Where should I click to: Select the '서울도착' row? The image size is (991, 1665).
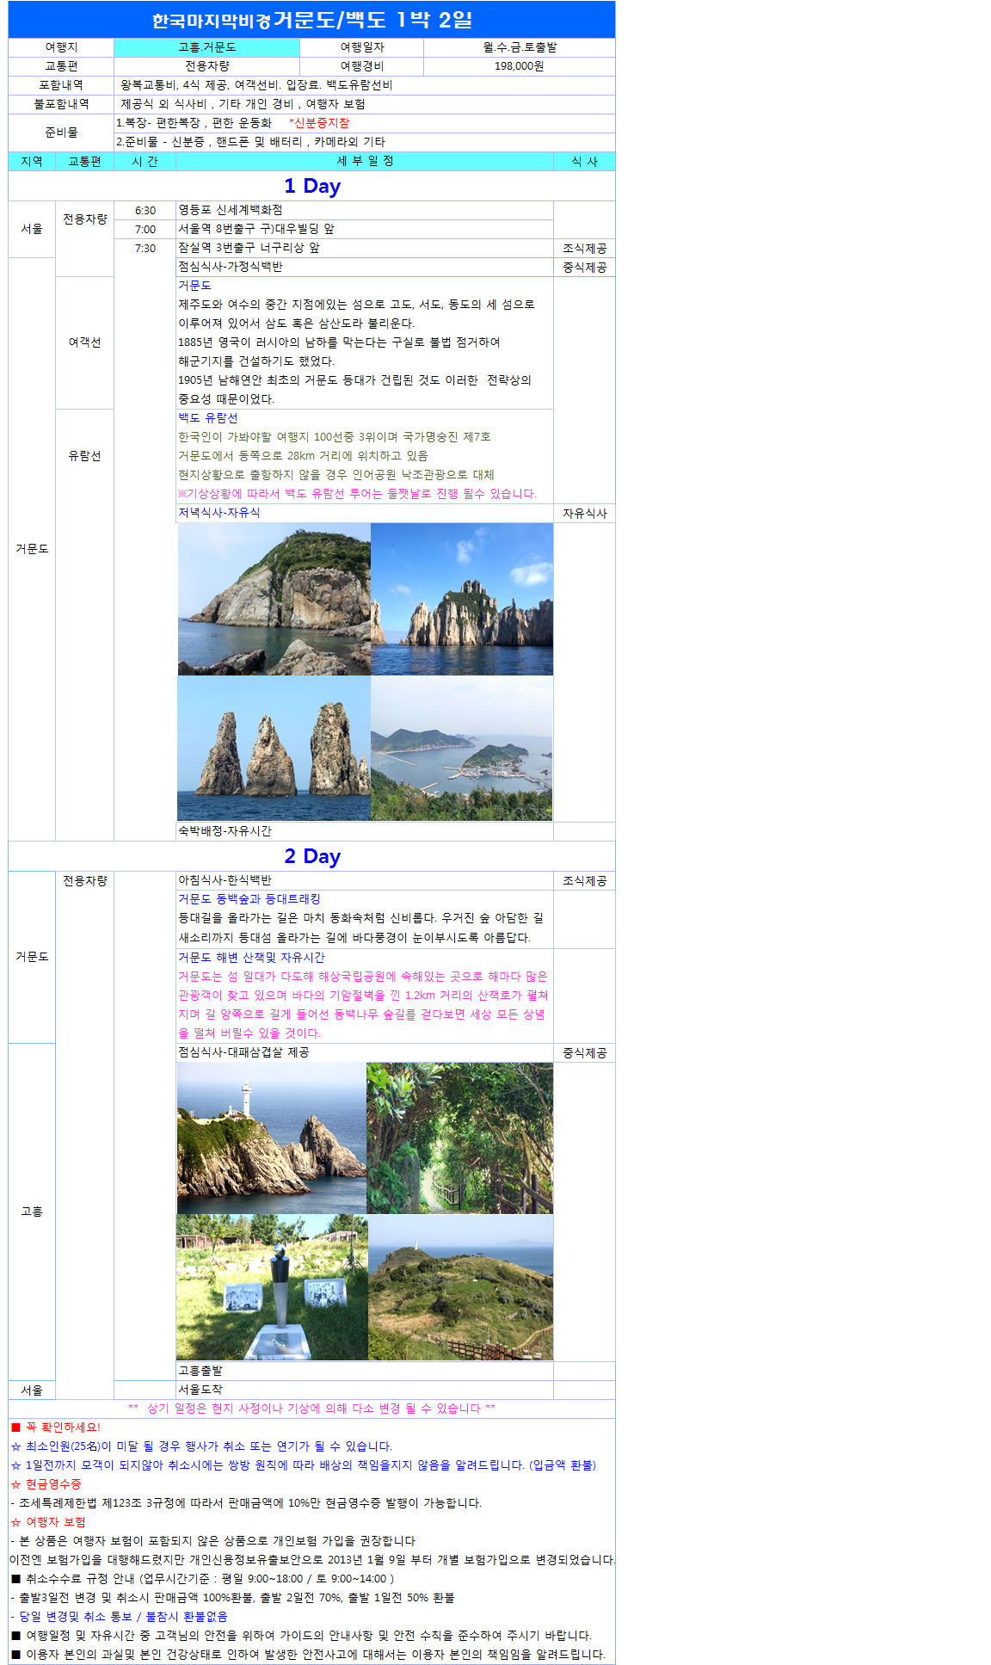click(x=365, y=1390)
